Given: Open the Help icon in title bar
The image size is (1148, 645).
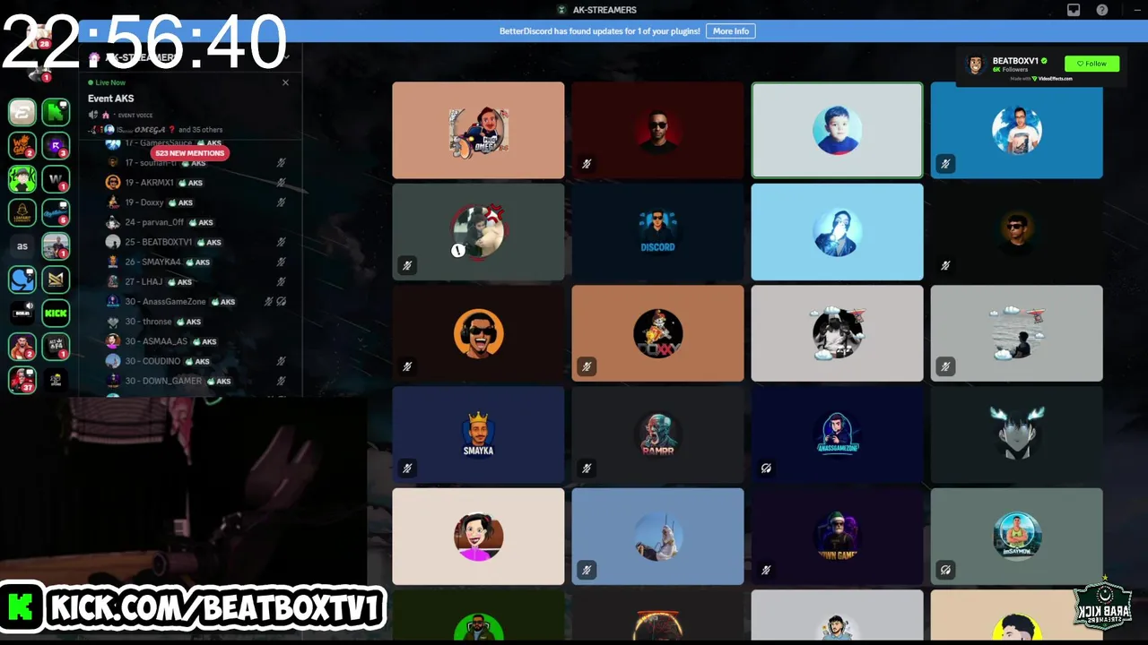Looking at the screenshot, I should tap(1102, 10).
